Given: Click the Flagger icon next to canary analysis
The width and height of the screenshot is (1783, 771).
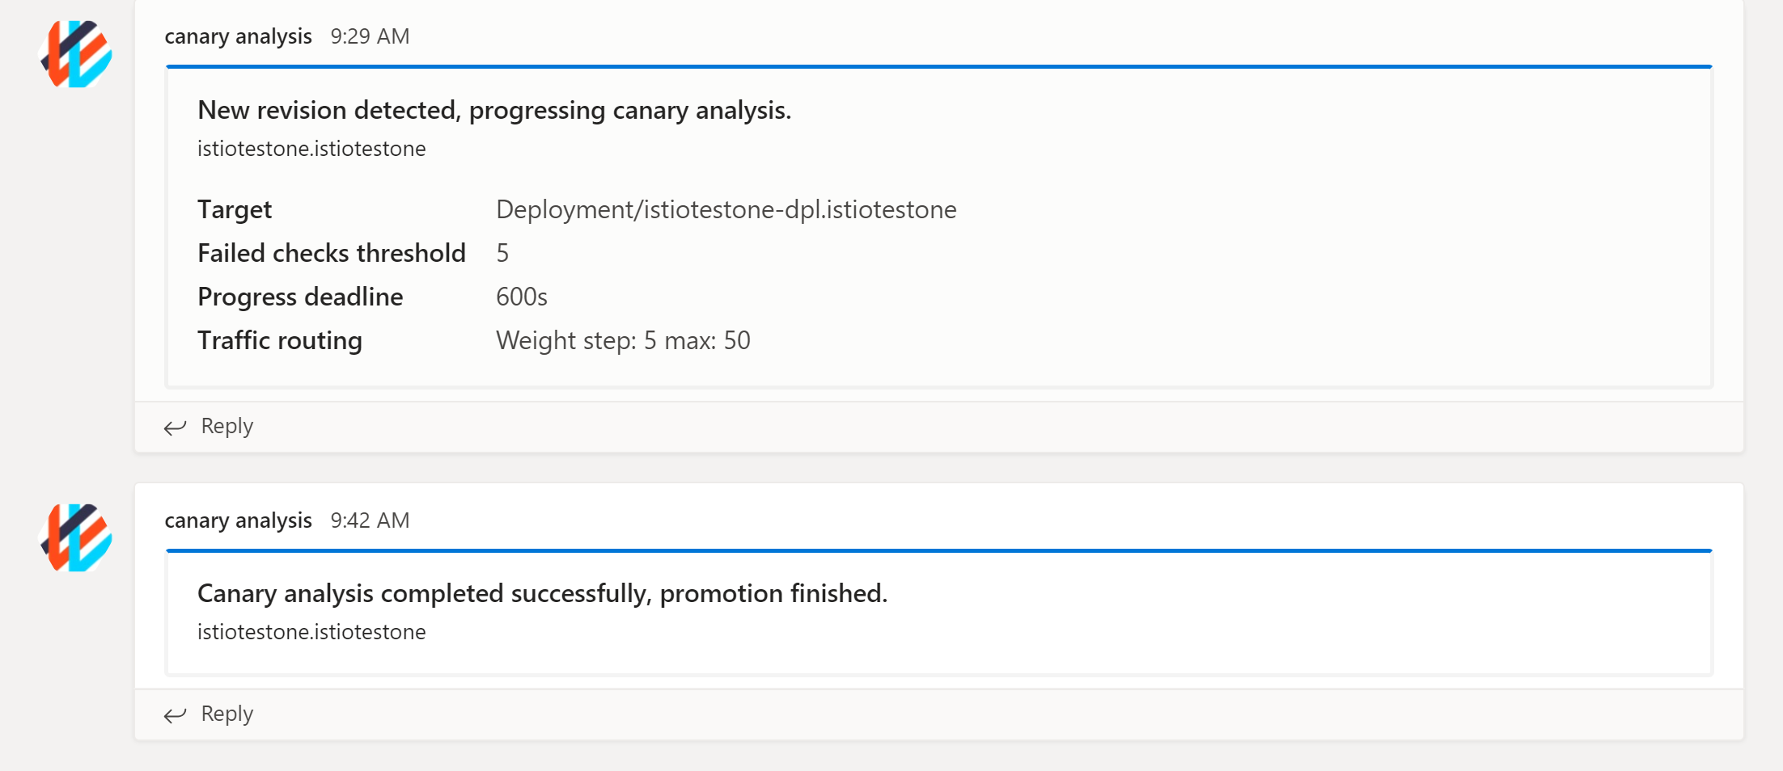Looking at the screenshot, I should point(75,57).
